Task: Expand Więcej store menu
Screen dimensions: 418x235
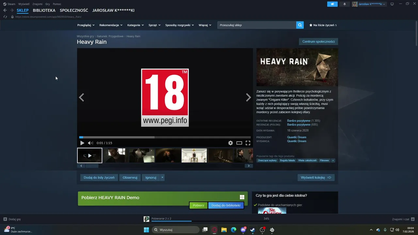Action: click(205, 25)
